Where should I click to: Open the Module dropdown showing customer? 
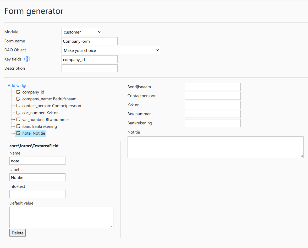click(81, 32)
